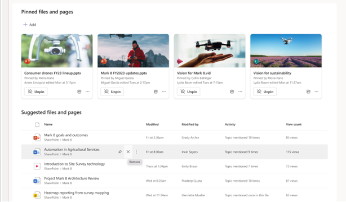Click 'Irwin Sayers' in Modified by column
The height and width of the screenshot is (202, 346).
(x=189, y=152)
